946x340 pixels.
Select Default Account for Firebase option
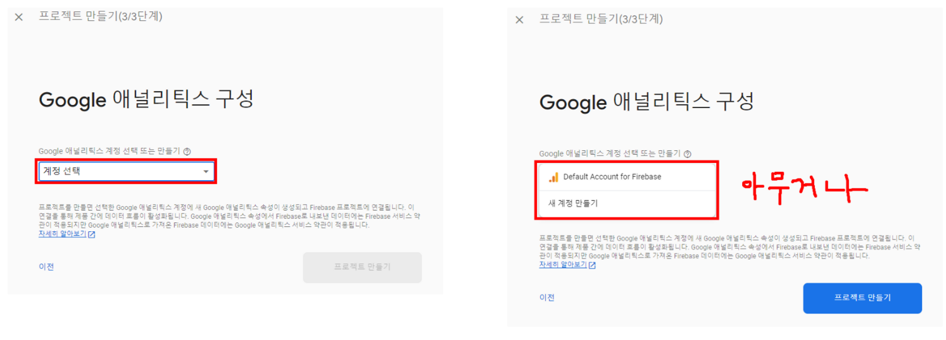627,177
